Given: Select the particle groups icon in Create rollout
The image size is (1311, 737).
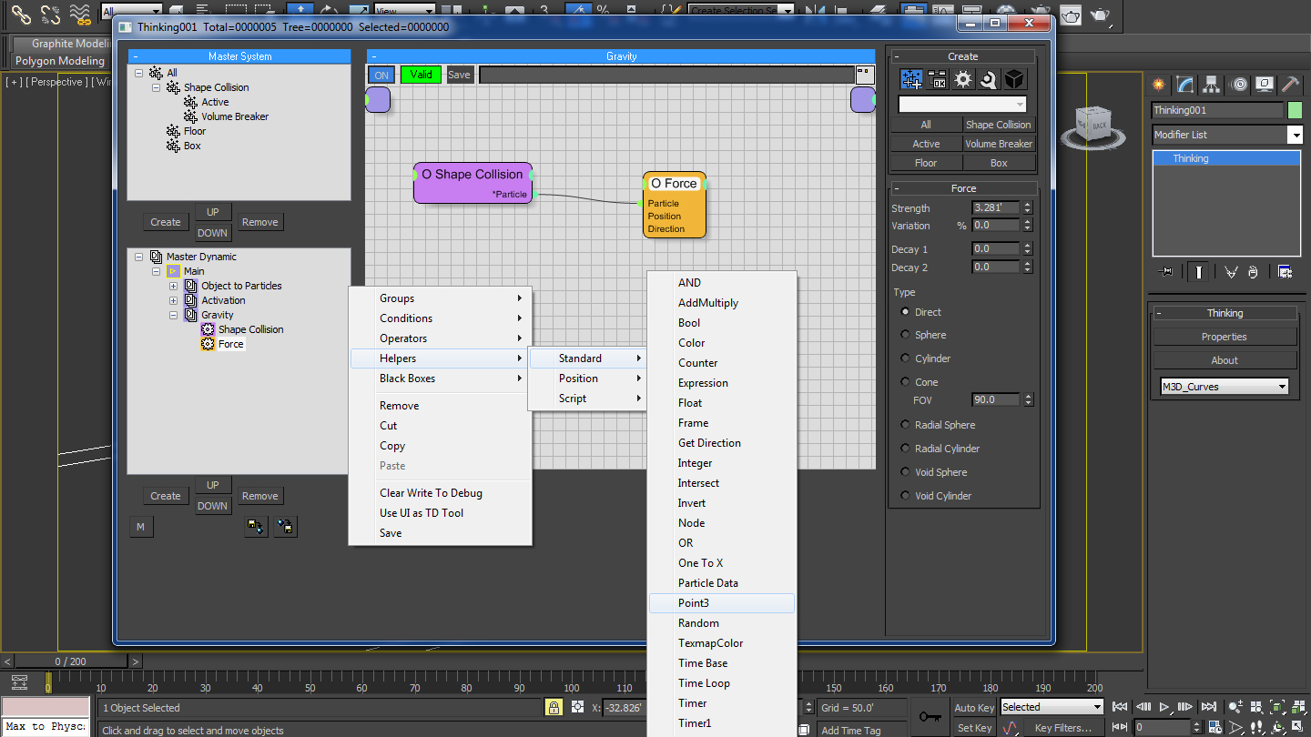Looking at the screenshot, I should pyautogui.click(x=911, y=80).
